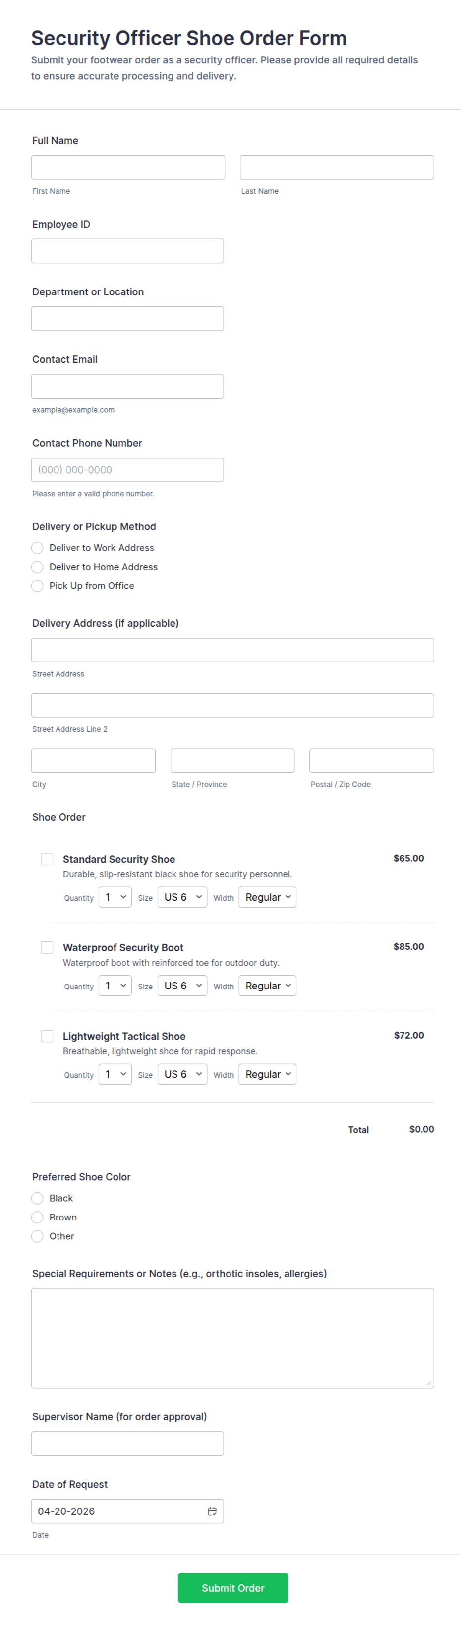Screen dimensions: 461x1627
Task: Select Black as preferred shoe color
Action: [37, 1198]
